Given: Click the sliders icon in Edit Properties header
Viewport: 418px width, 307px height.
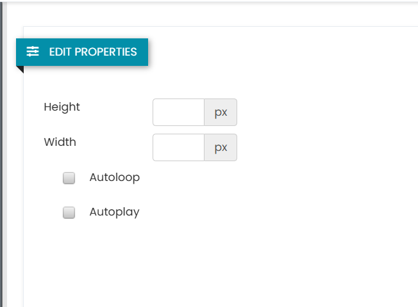Looking at the screenshot, I should pos(33,51).
